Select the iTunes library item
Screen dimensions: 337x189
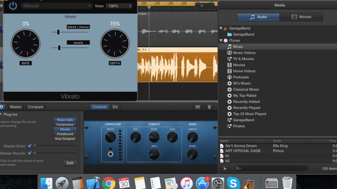[231, 40]
